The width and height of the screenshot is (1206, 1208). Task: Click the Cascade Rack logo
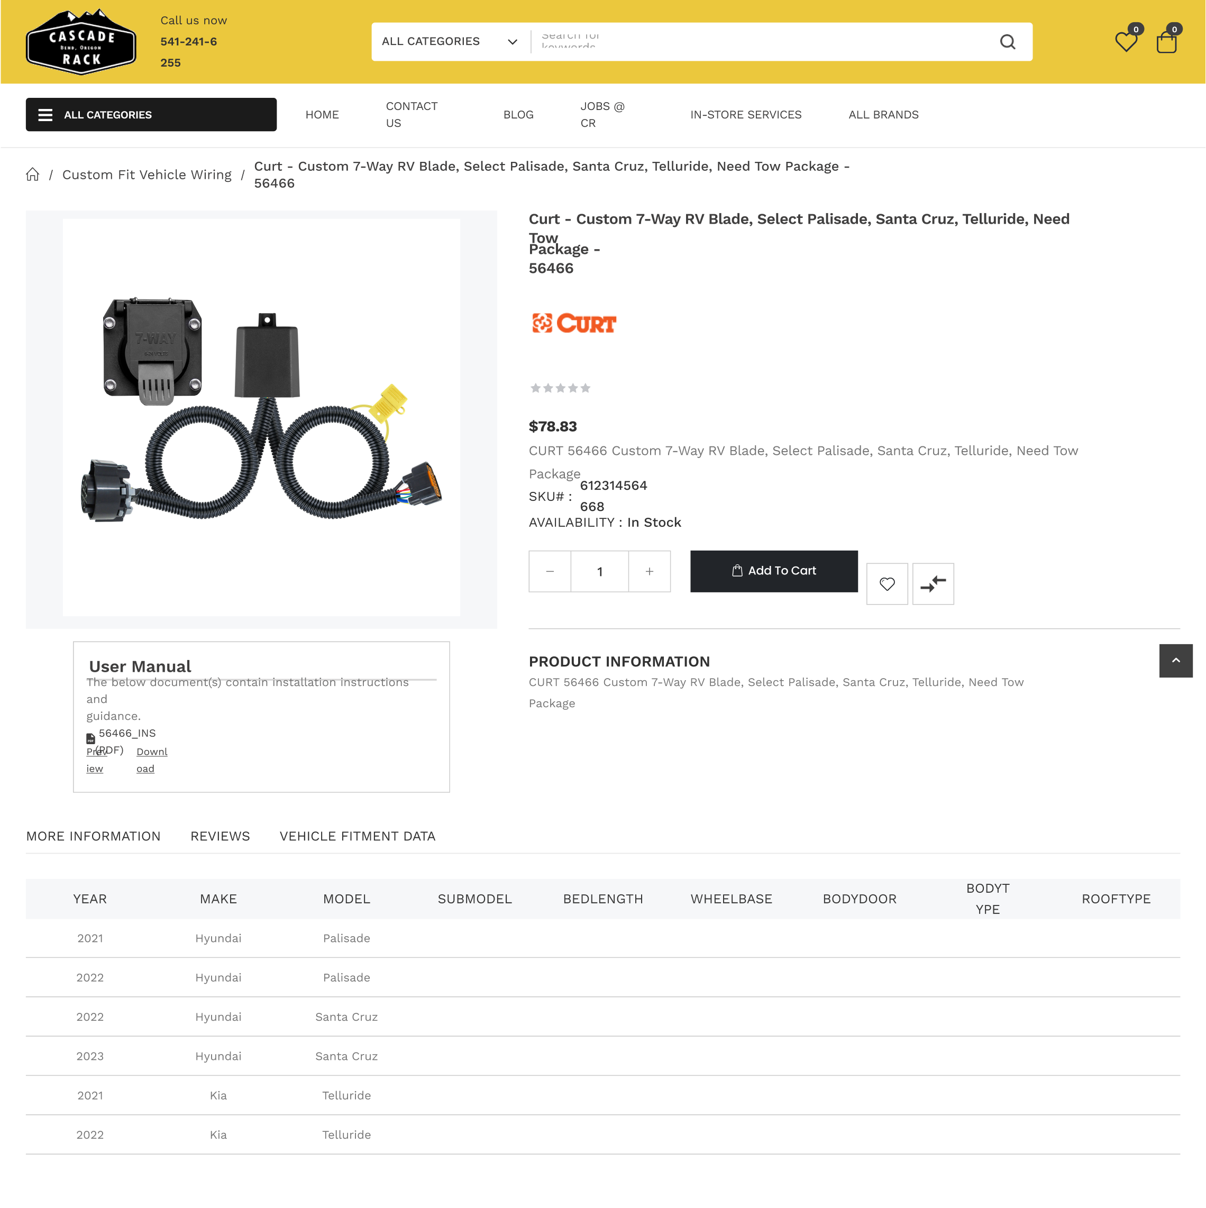tap(80, 42)
